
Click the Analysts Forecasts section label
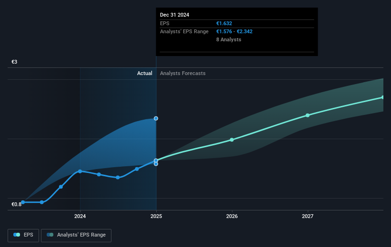pos(183,73)
